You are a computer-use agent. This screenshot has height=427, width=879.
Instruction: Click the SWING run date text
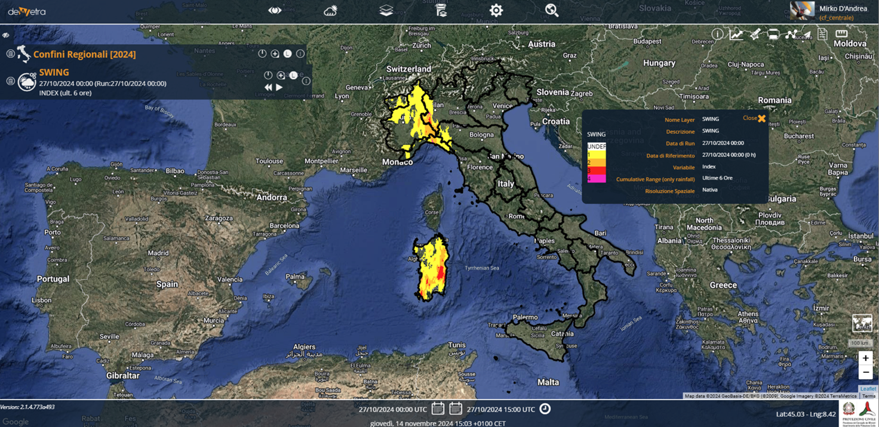[x=103, y=83]
